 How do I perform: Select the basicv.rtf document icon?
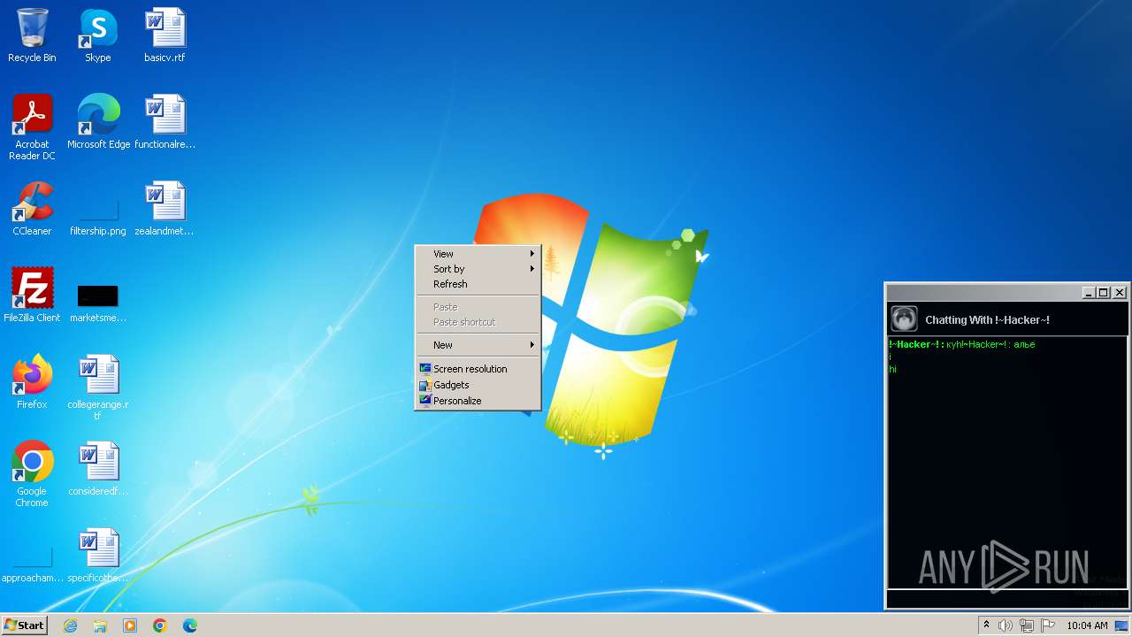pos(164,35)
